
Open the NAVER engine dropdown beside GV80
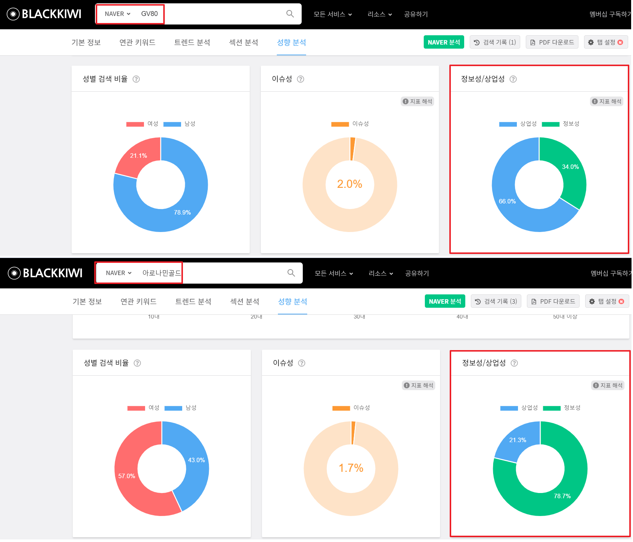pos(118,14)
